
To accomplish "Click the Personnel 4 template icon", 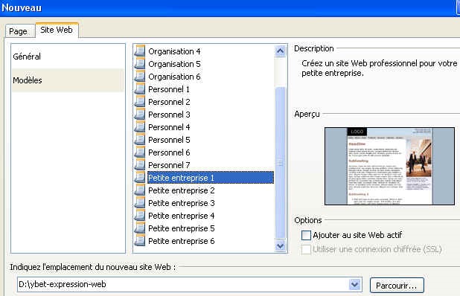I will point(140,127).
